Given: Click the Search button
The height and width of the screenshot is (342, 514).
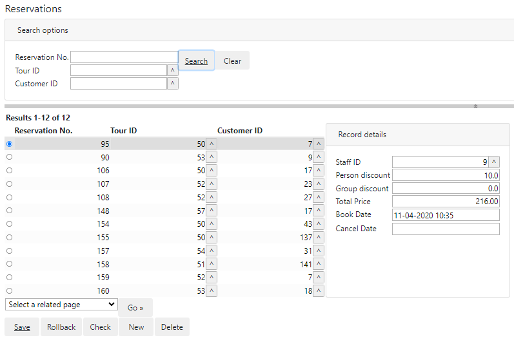Looking at the screenshot, I should [x=196, y=61].
